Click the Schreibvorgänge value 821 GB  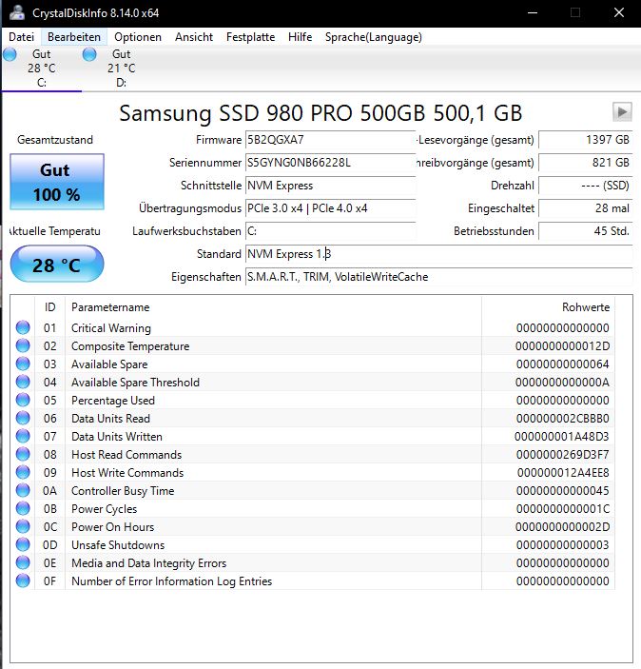[x=586, y=163]
